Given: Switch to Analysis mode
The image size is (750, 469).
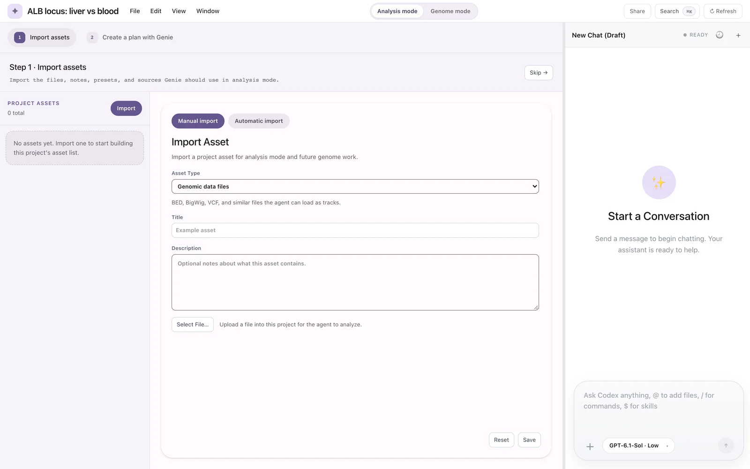Looking at the screenshot, I should (397, 11).
